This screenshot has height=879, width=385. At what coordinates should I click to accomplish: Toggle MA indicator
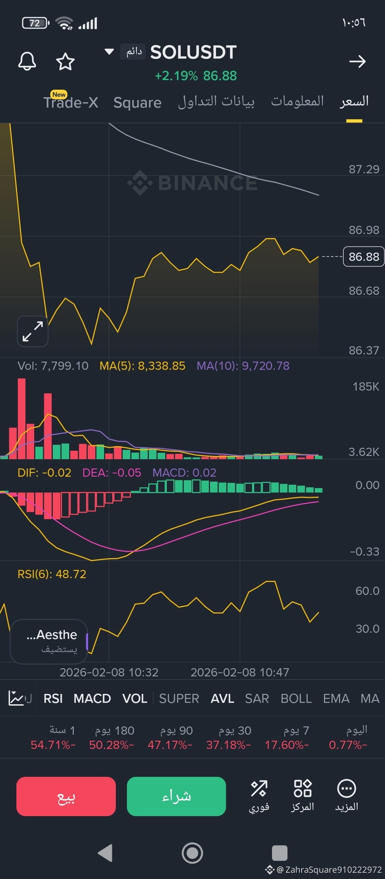tap(370, 699)
